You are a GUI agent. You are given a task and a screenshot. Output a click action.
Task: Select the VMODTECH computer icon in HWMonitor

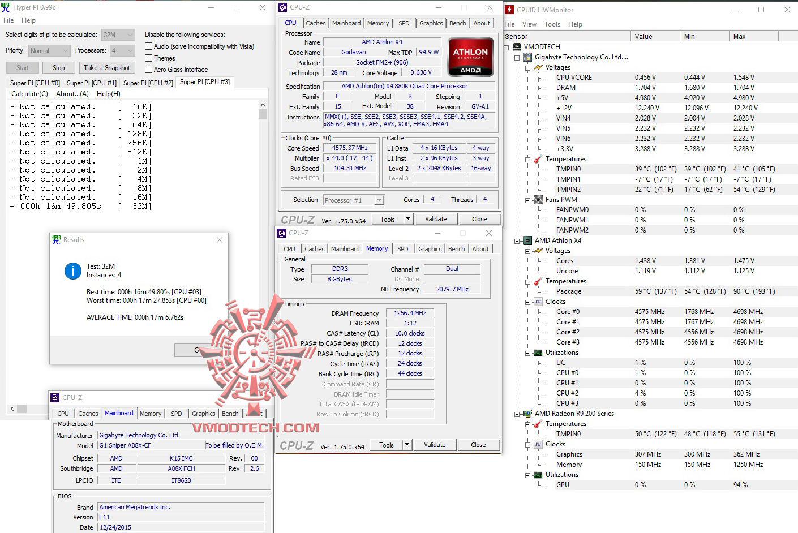[x=517, y=47]
